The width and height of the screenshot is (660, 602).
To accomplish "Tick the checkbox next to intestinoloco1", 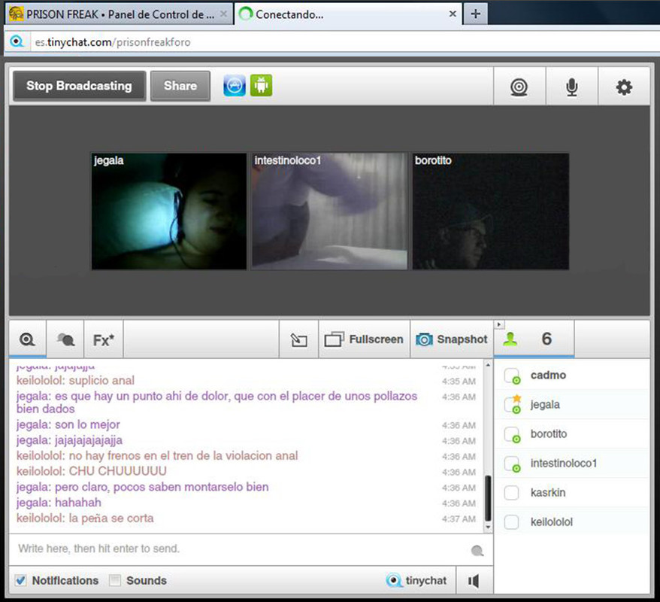I will coord(511,464).
